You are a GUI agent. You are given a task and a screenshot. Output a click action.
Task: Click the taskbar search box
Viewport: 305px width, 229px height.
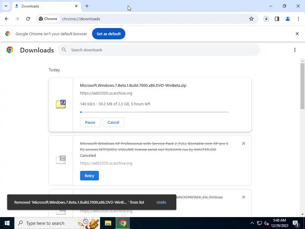tap(57, 223)
